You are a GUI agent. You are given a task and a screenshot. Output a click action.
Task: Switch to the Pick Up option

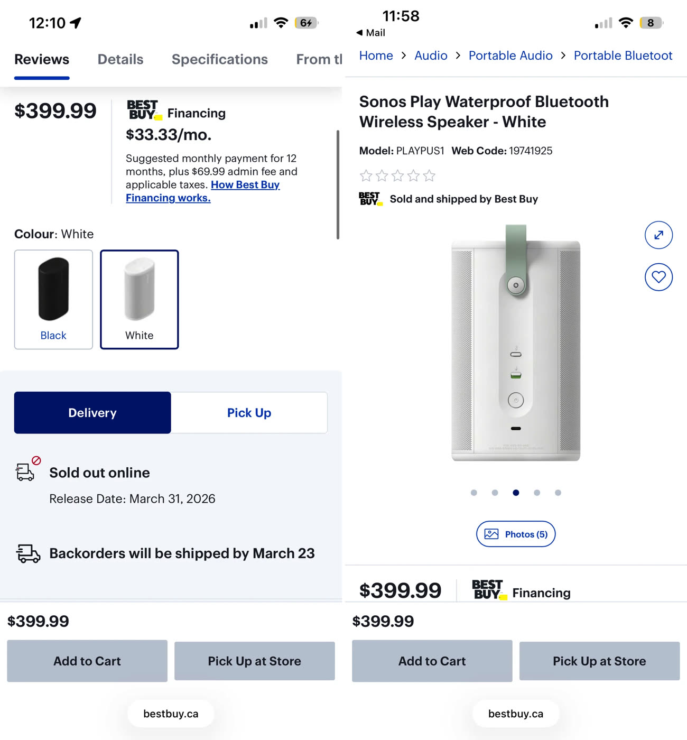tap(249, 413)
